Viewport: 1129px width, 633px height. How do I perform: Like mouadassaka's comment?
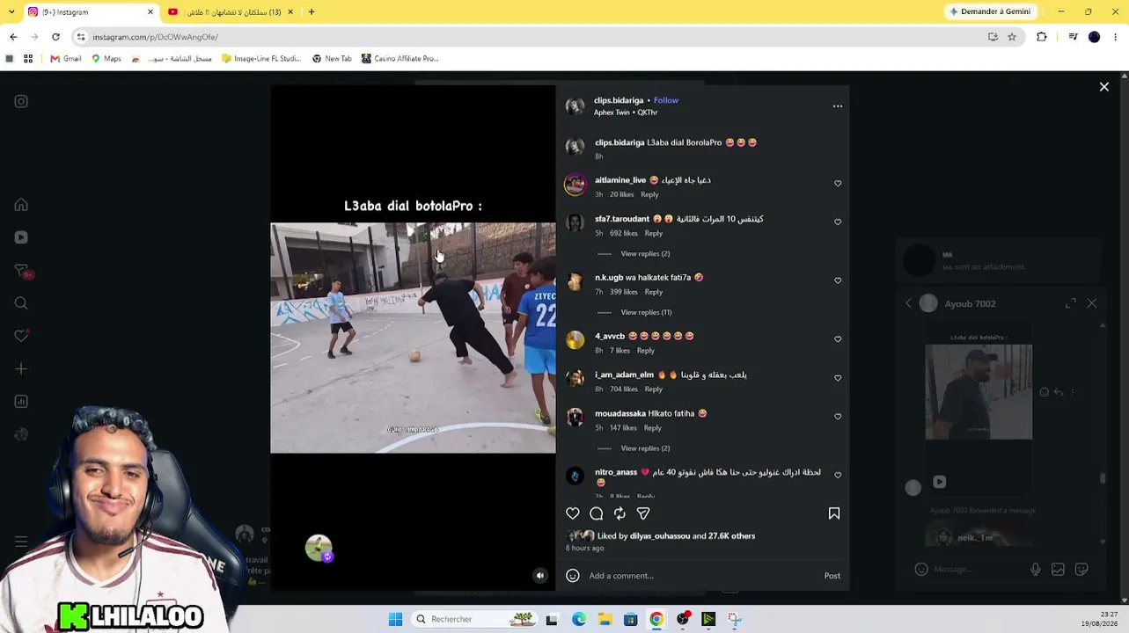click(x=838, y=417)
